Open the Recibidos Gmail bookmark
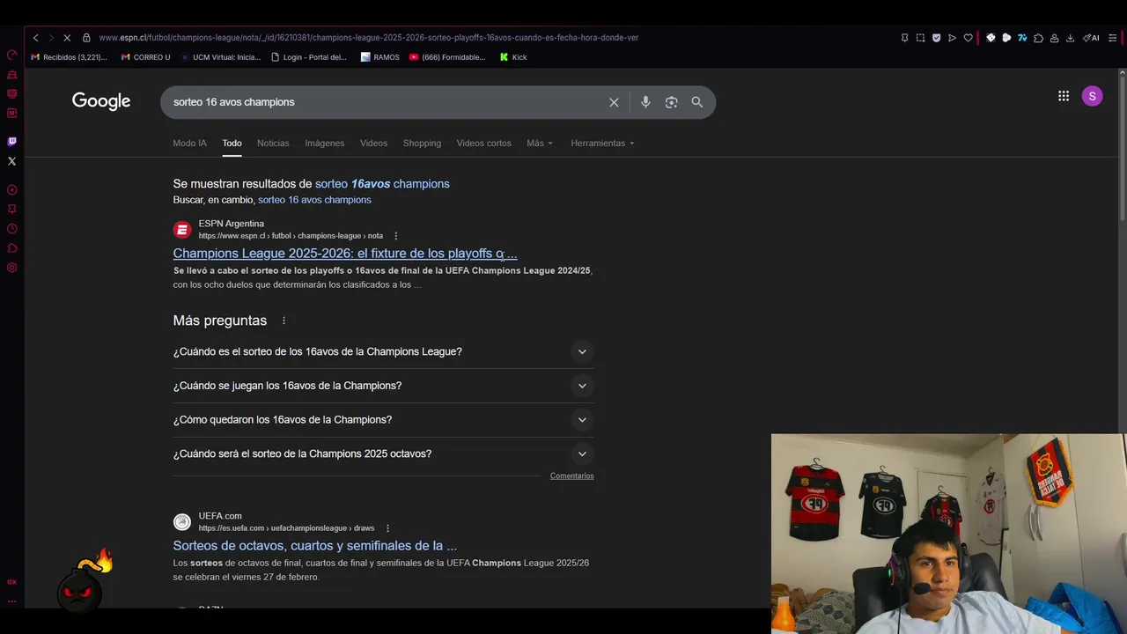Screen dimensions: 1127x634 69,57
